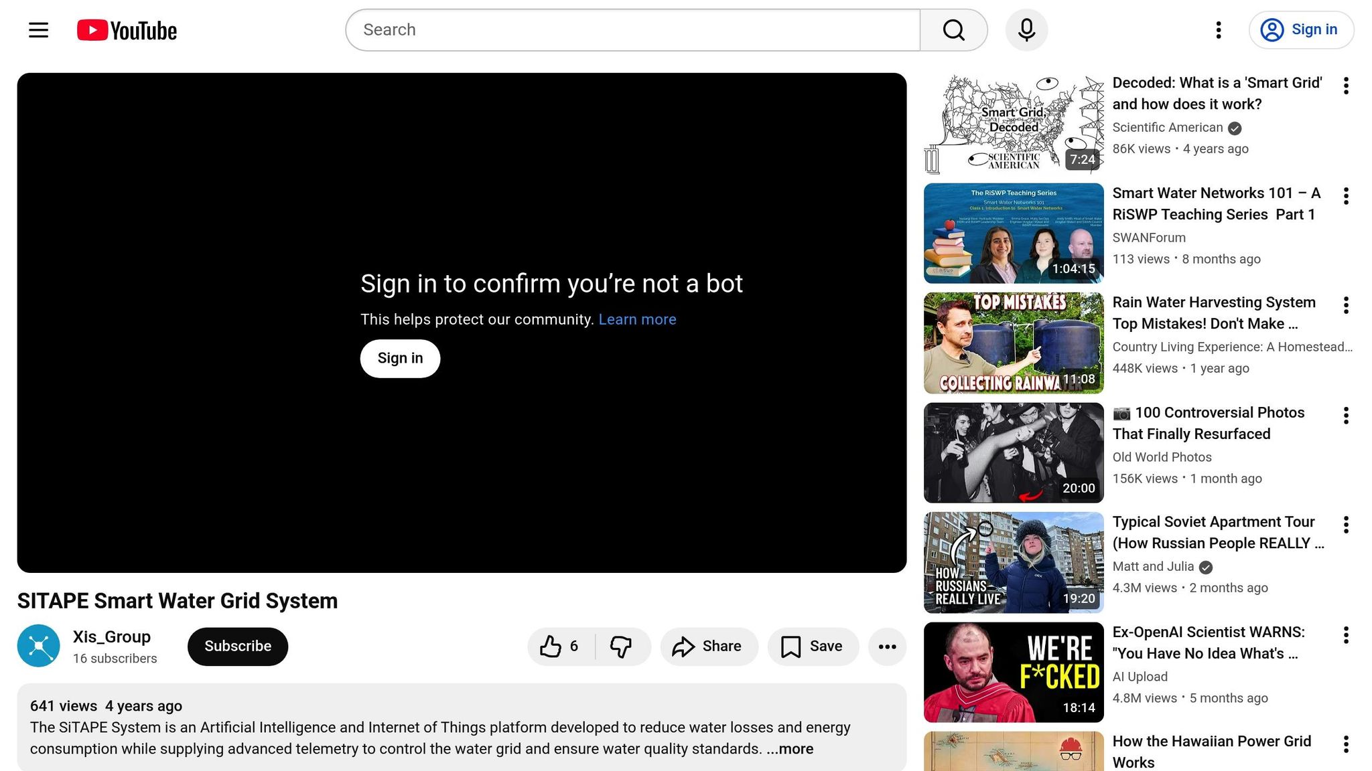
Task: Save the video to a playlist
Action: point(813,647)
